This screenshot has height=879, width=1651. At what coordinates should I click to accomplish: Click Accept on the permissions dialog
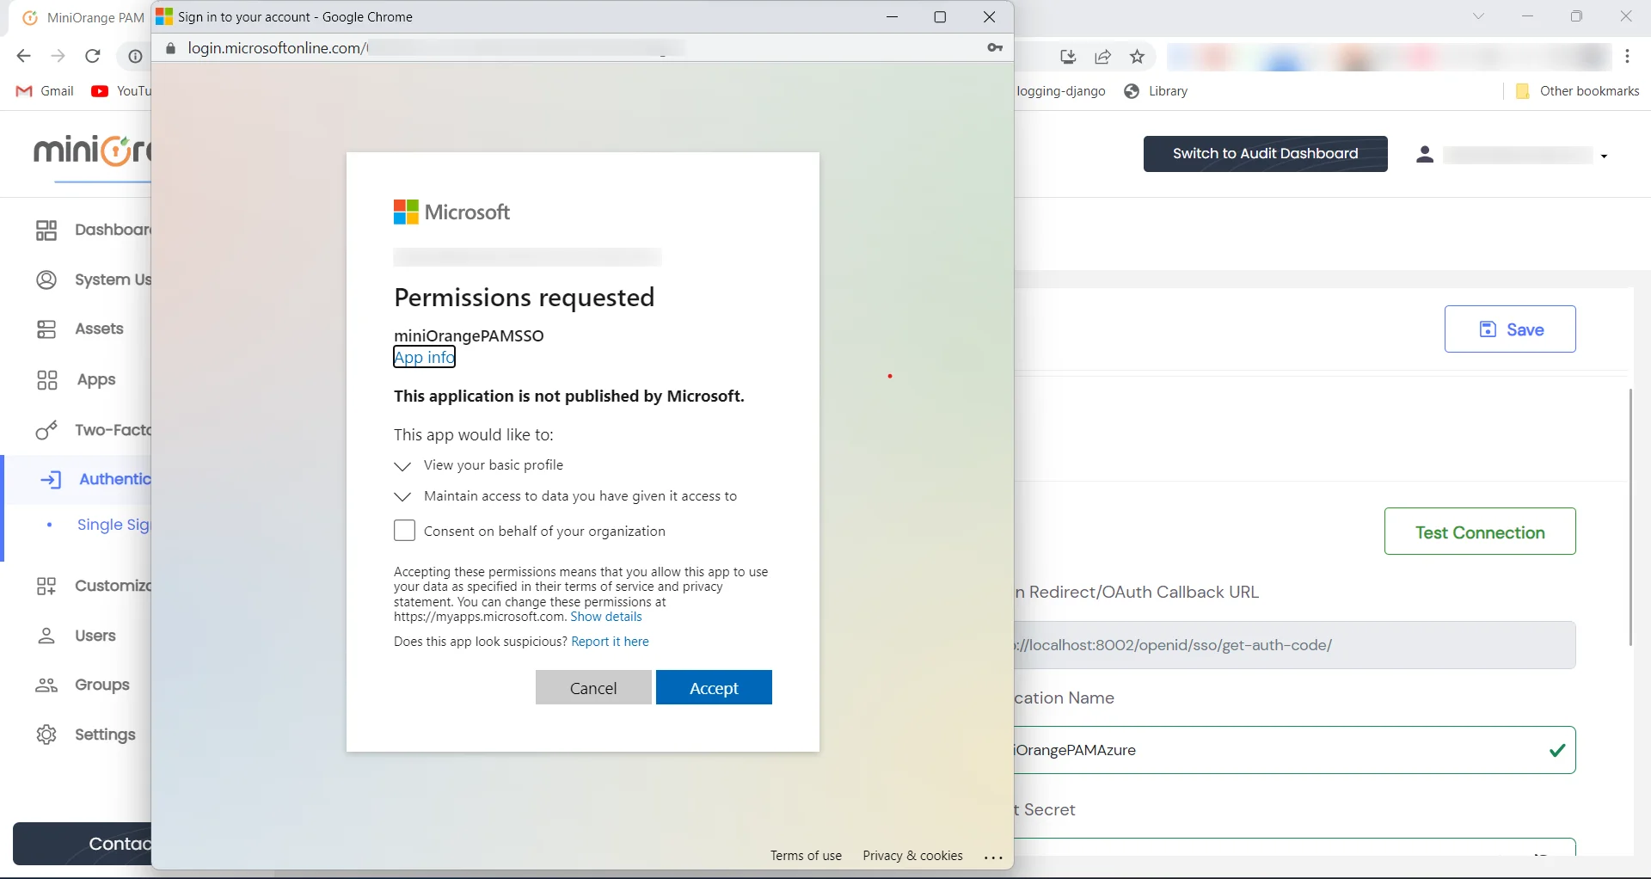pyautogui.click(x=714, y=688)
